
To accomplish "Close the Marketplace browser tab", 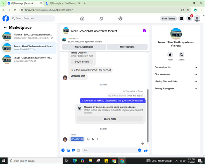I will (79, 3).
